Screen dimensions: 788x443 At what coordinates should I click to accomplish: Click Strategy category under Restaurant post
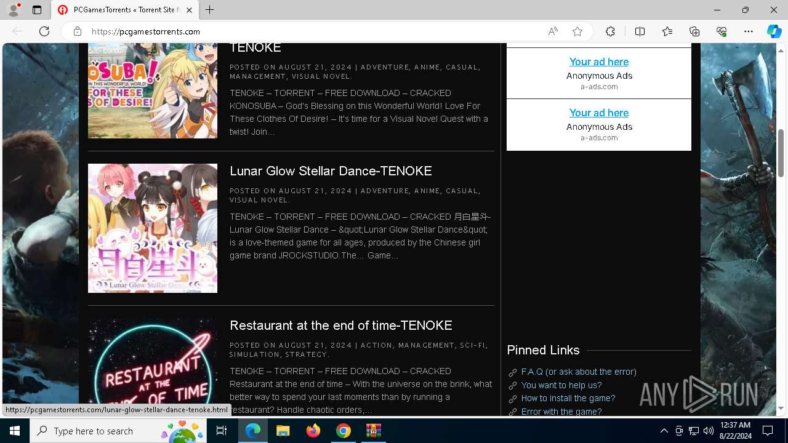pos(306,354)
